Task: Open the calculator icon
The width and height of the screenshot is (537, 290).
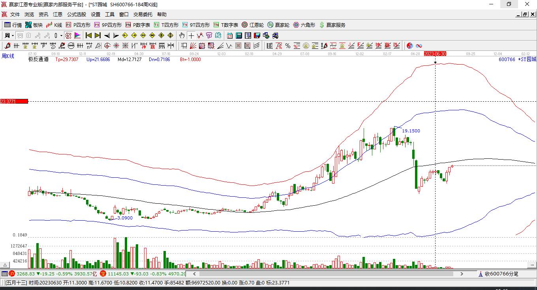Action: pos(238,35)
